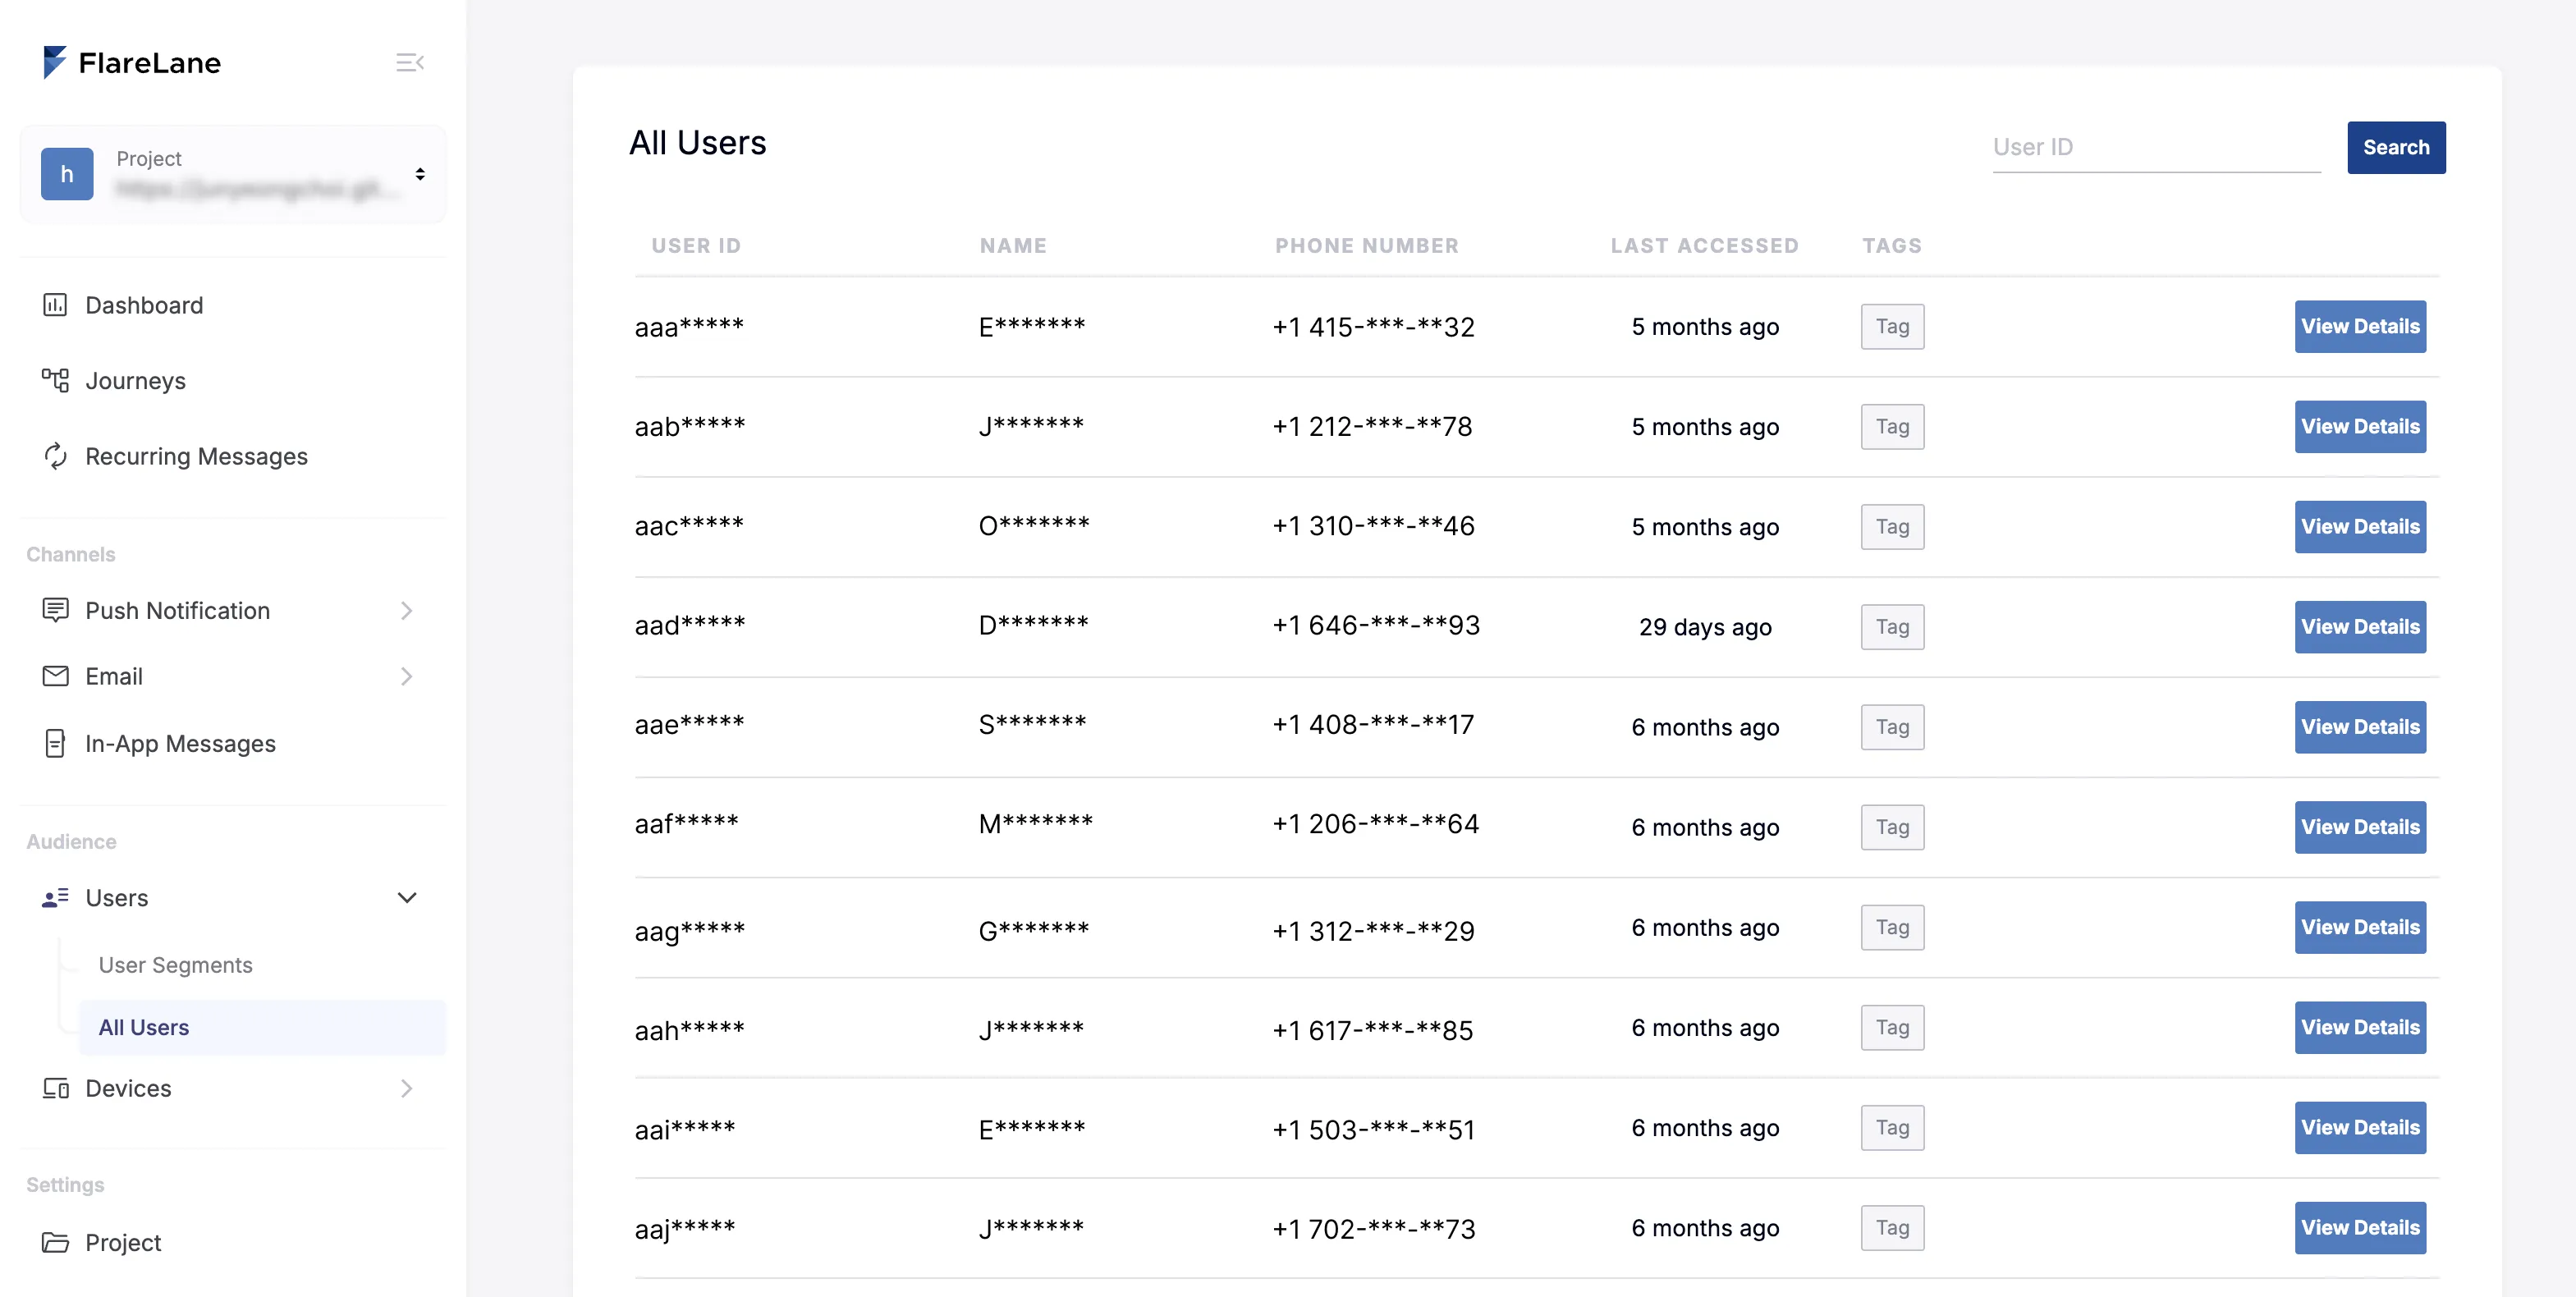The width and height of the screenshot is (2576, 1297).
Task: Click name G*******
Action: click(x=1033, y=930)
